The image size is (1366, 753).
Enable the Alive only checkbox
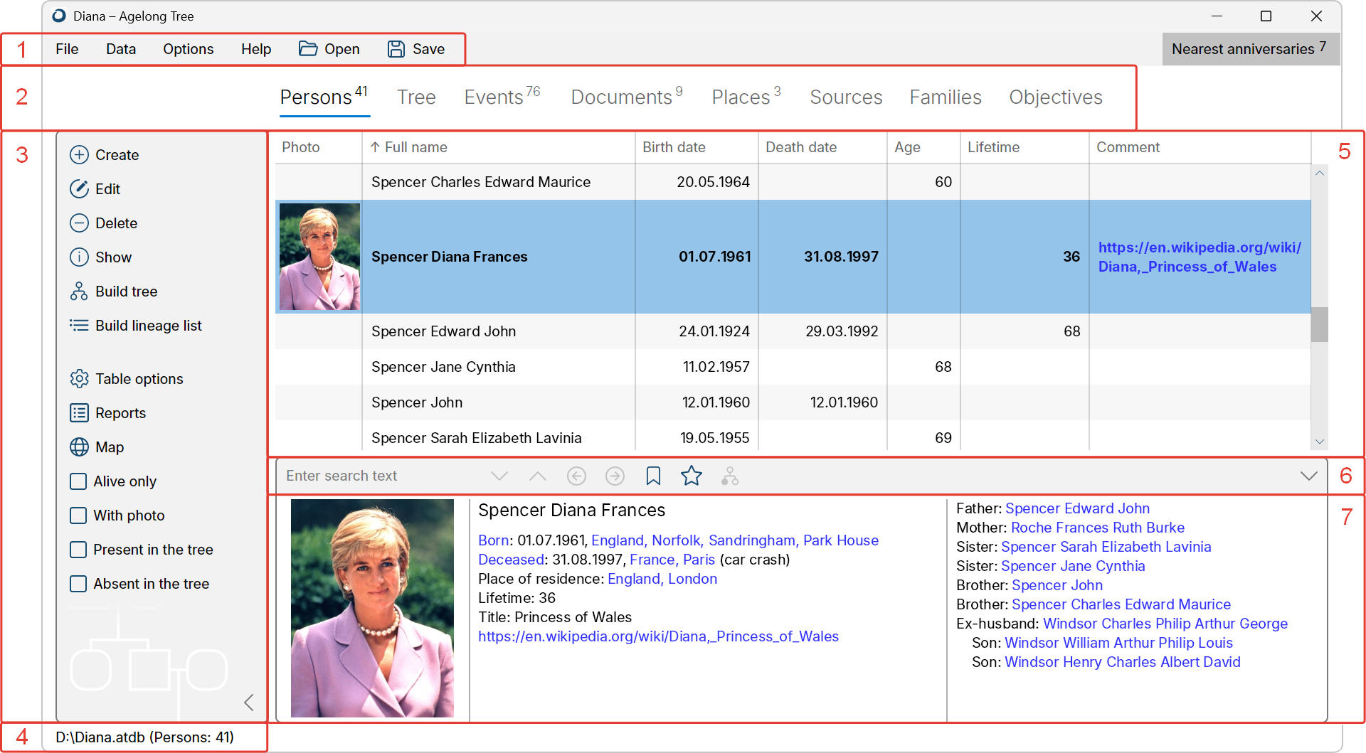(x=78, y=481)
